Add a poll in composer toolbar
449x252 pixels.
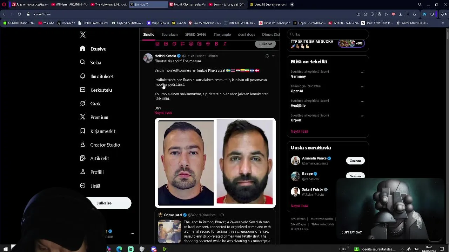point(183,44)
